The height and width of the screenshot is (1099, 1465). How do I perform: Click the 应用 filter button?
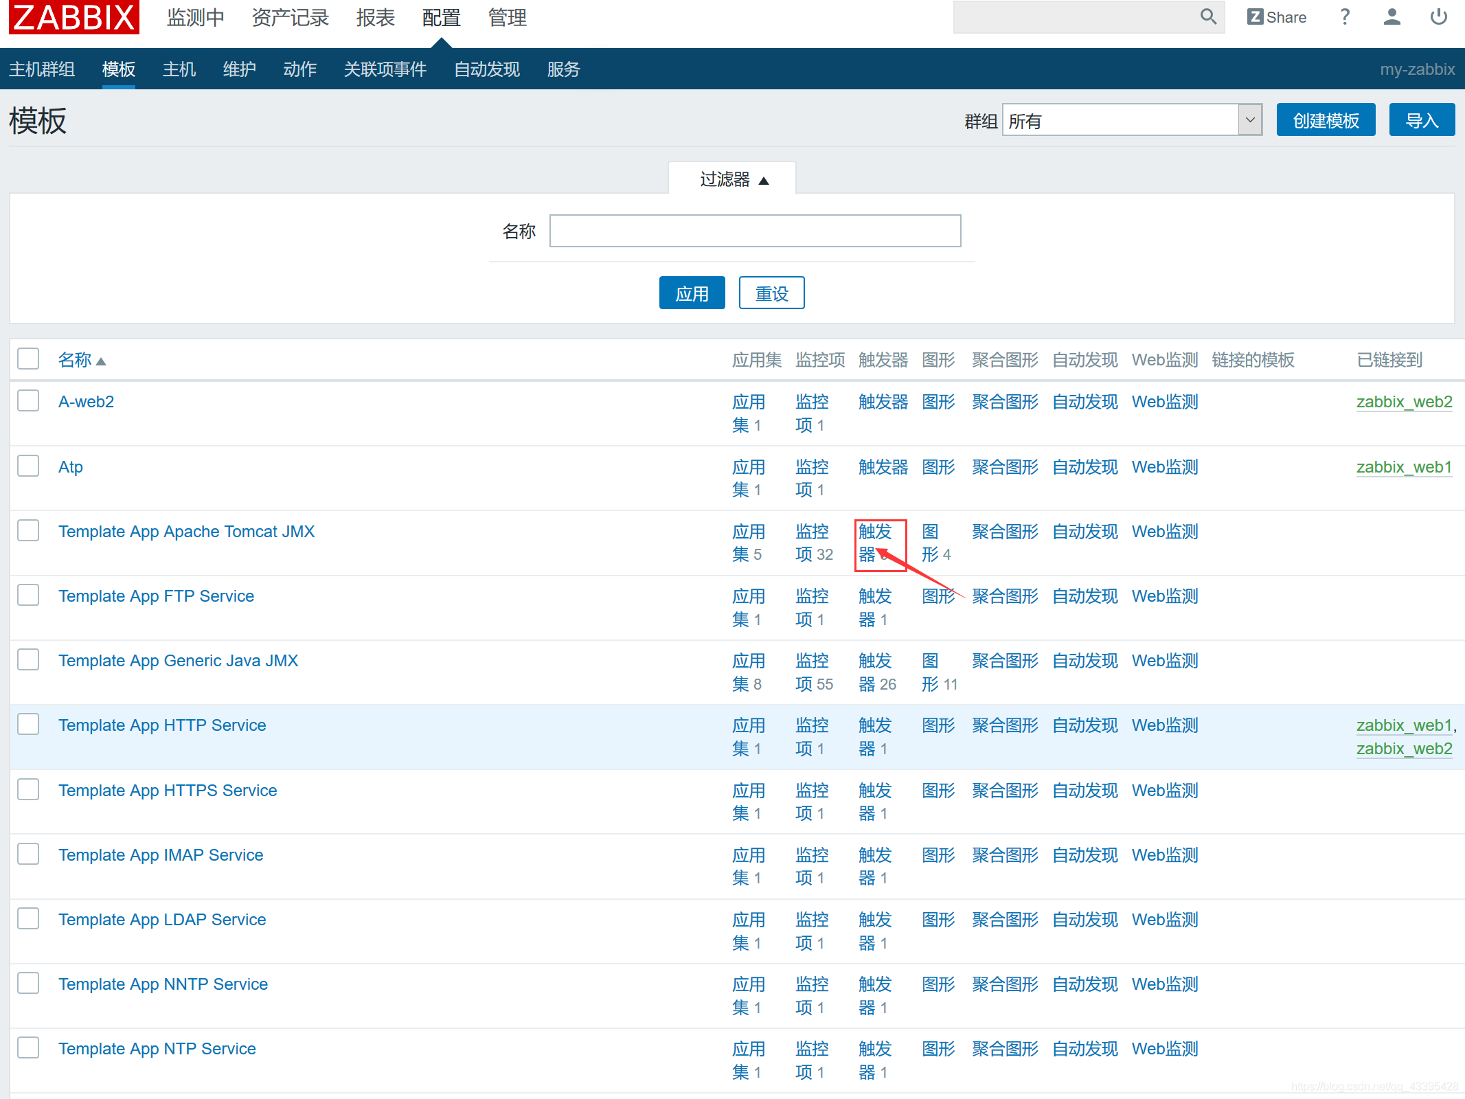point(692,293)
